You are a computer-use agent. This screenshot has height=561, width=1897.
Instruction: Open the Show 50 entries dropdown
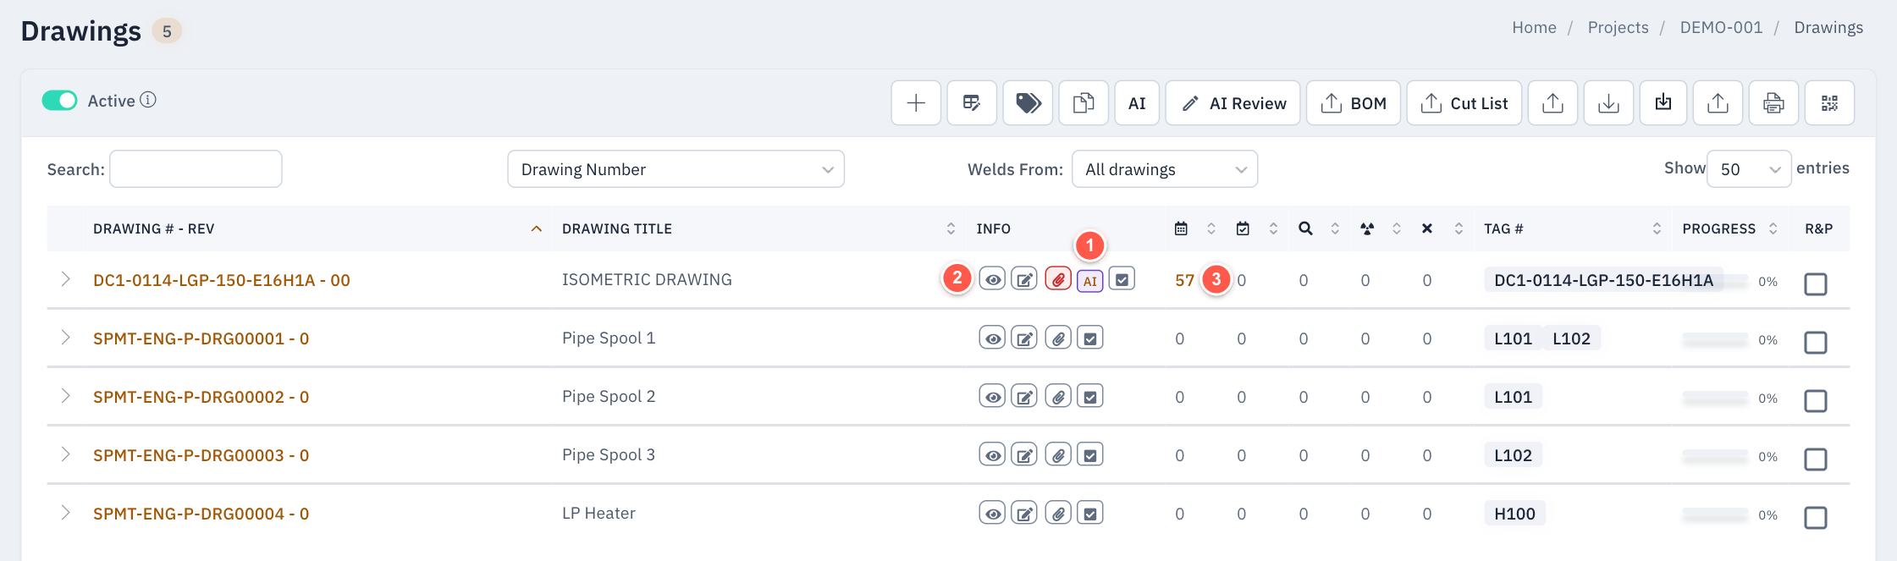1749,169
